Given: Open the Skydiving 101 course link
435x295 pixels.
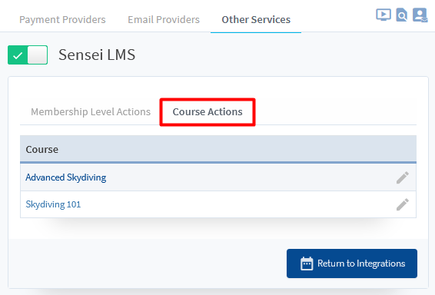Looking at the screenshot, I should [x=53, y=204].
